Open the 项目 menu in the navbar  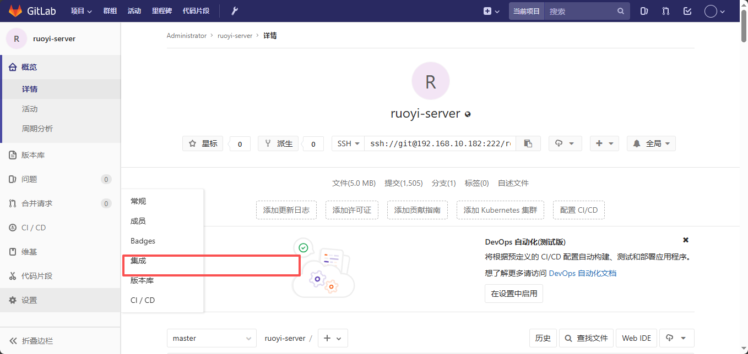(x=82, y=11)
